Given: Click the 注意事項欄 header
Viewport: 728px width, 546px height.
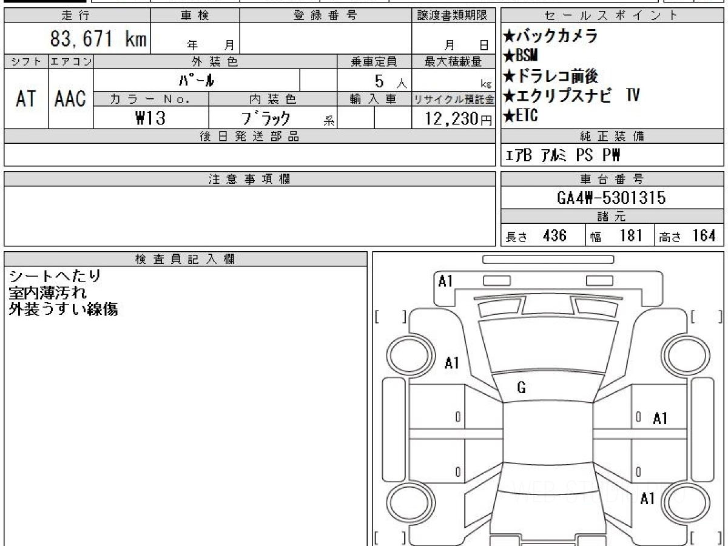Looking at the screenshot, I should pyautogui.click(x=249, y=179).
